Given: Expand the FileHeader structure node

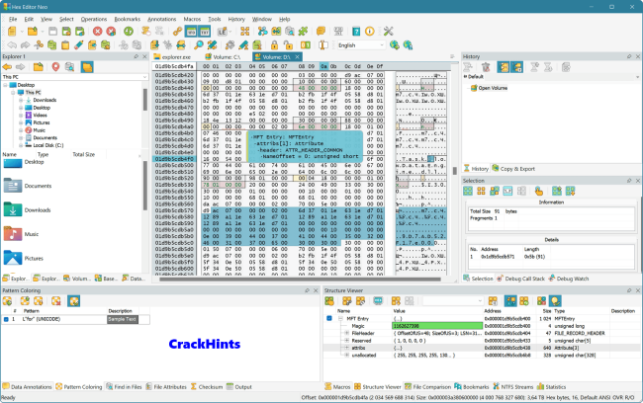Looking at the screenshot, I should coord(347,333).
